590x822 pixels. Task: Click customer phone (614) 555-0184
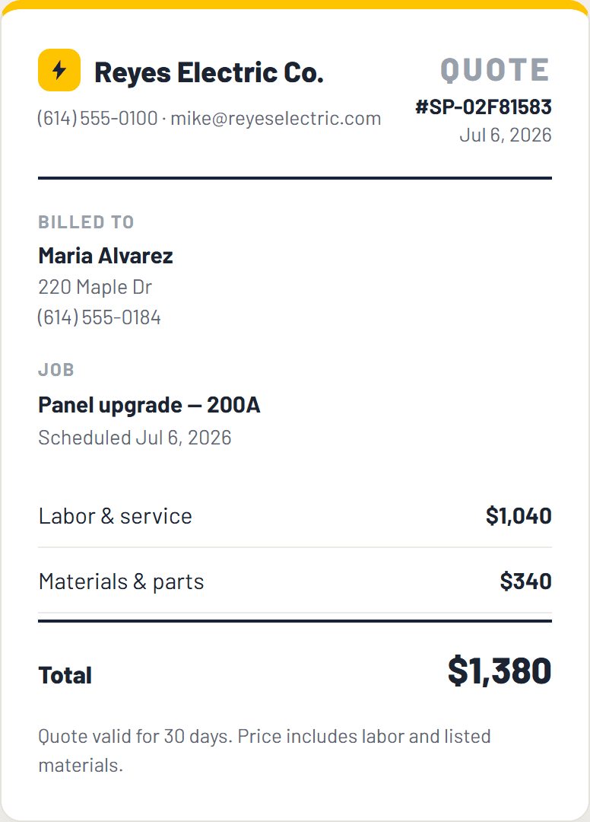99,317
